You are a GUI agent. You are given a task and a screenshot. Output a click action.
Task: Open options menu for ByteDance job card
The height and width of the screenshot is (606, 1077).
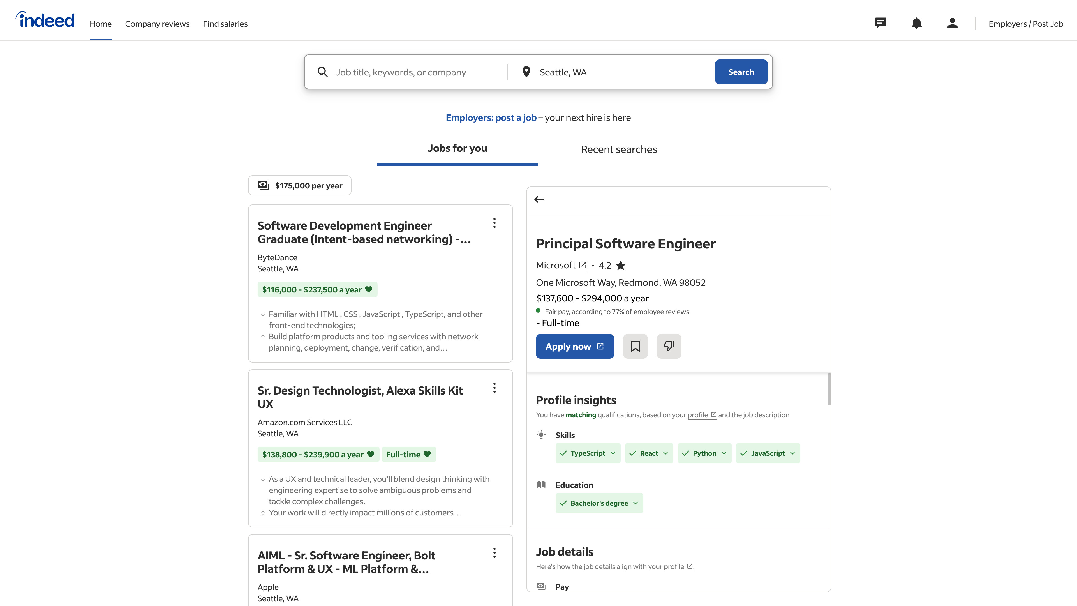click(x=494, y=223)
